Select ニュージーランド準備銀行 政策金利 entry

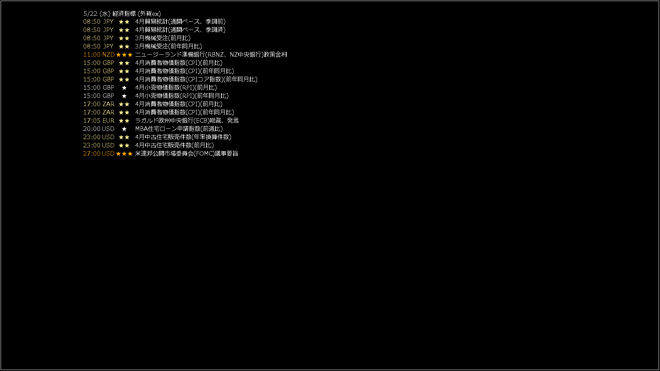[211, 55]
